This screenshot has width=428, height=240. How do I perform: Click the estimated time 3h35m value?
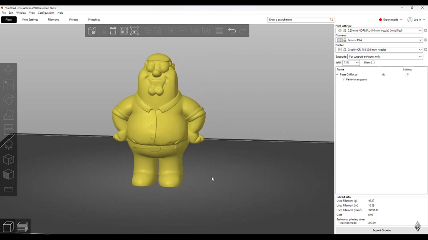click(x=372, y=223)
